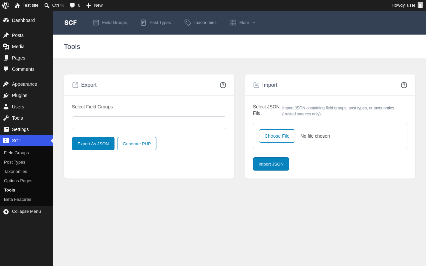Click the More grid icon in SCF header
This screenshot has width=426, height=266.
tap(233, 23)
